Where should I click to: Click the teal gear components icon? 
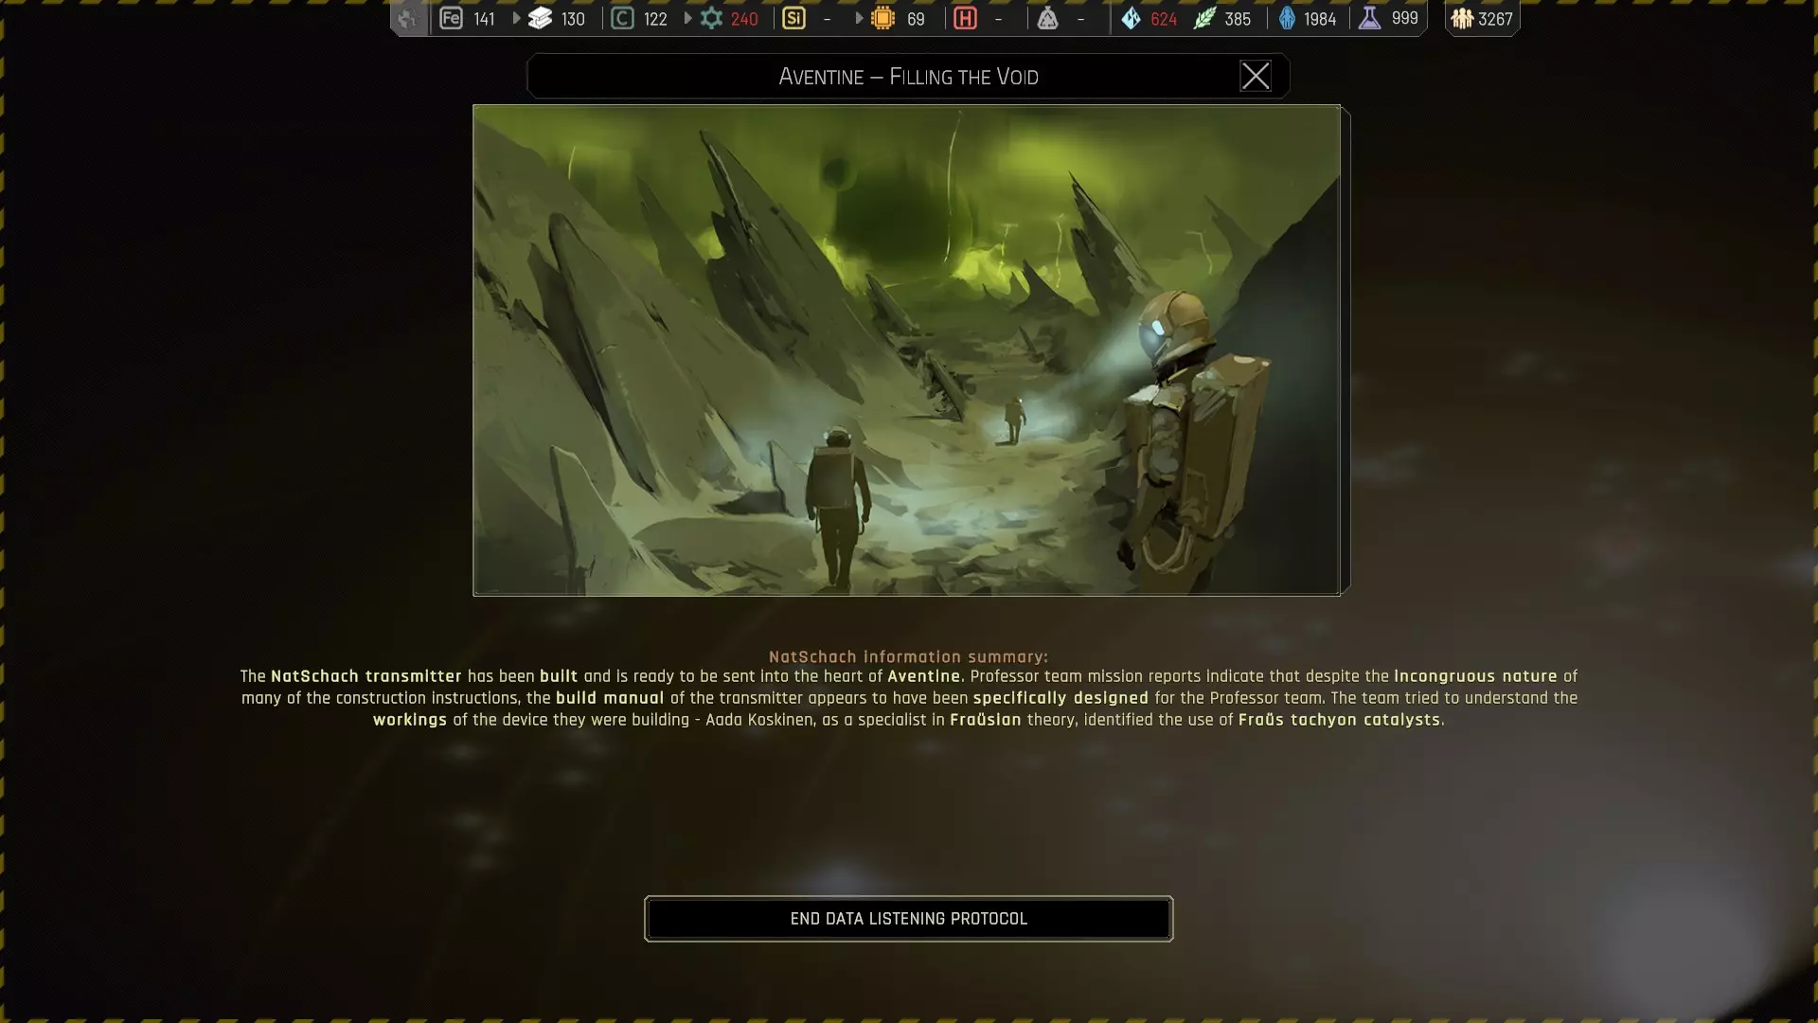click(711, 18)
